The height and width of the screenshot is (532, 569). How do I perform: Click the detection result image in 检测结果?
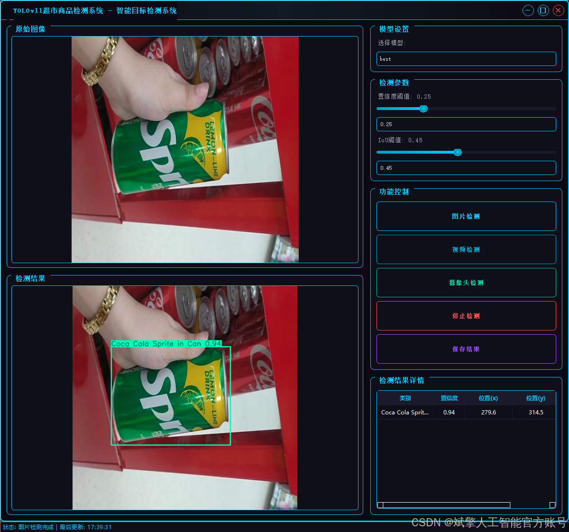coord(185,398)
